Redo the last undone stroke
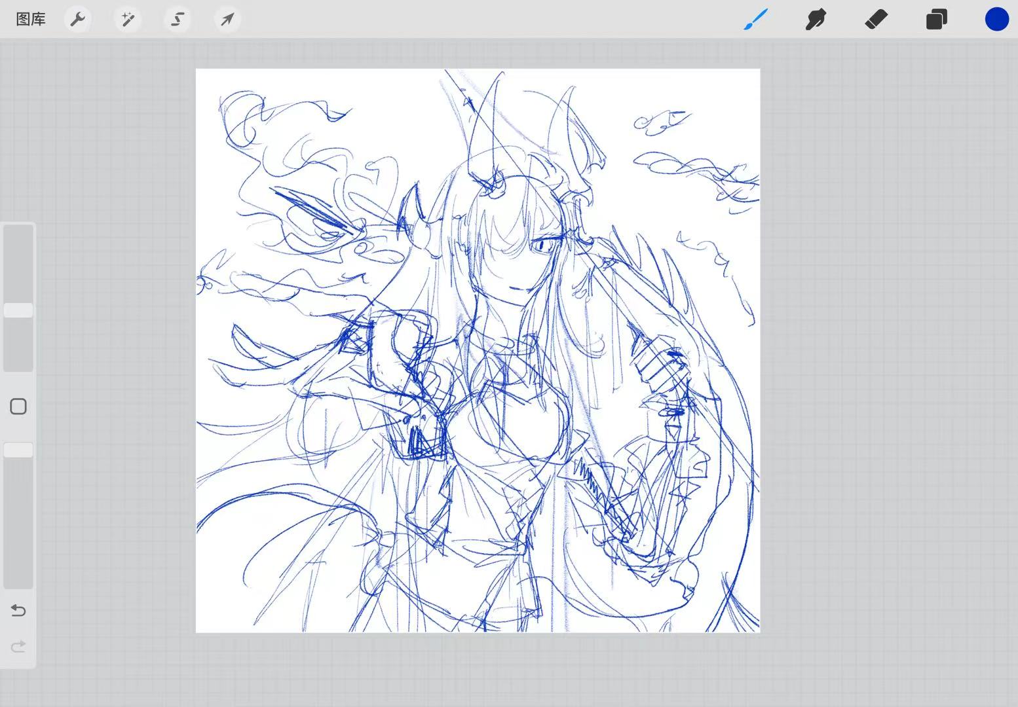This screenshot has width=1018, height=707. pyautogui.click(x=18, y=647)
